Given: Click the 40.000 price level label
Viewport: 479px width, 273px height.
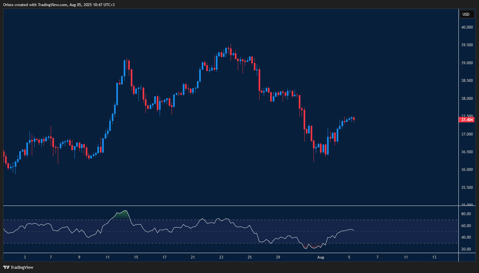Looking at the screenshot, I should (x=466, y=27).
